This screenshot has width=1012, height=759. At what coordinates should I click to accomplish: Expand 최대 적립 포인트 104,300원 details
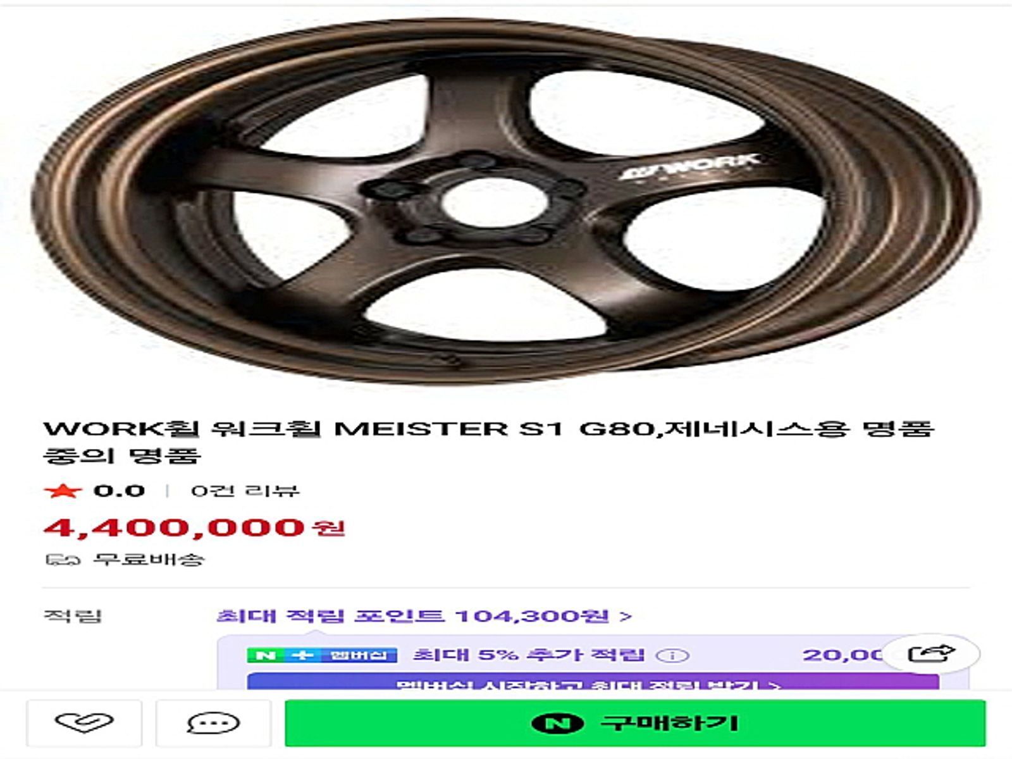424,616
